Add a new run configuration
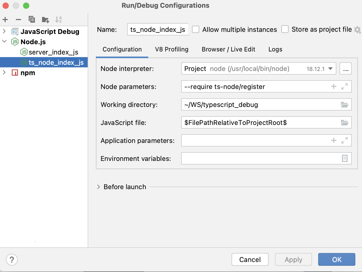Screen dimensions: 362x272 pos(5,20)
